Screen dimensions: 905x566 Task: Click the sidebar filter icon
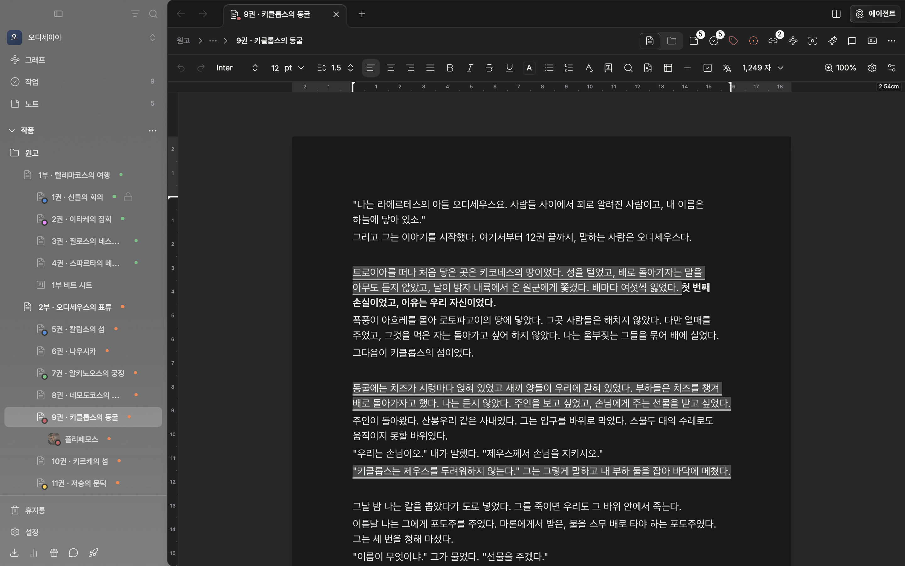coord(134,14)
